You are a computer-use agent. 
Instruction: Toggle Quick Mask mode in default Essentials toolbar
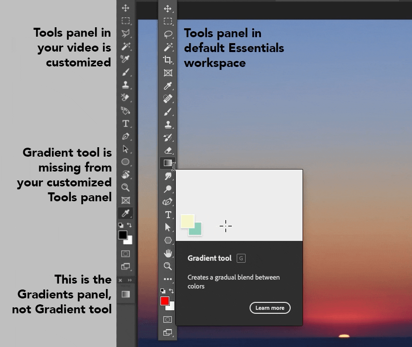pyautogui.click(x=168, y=319)
